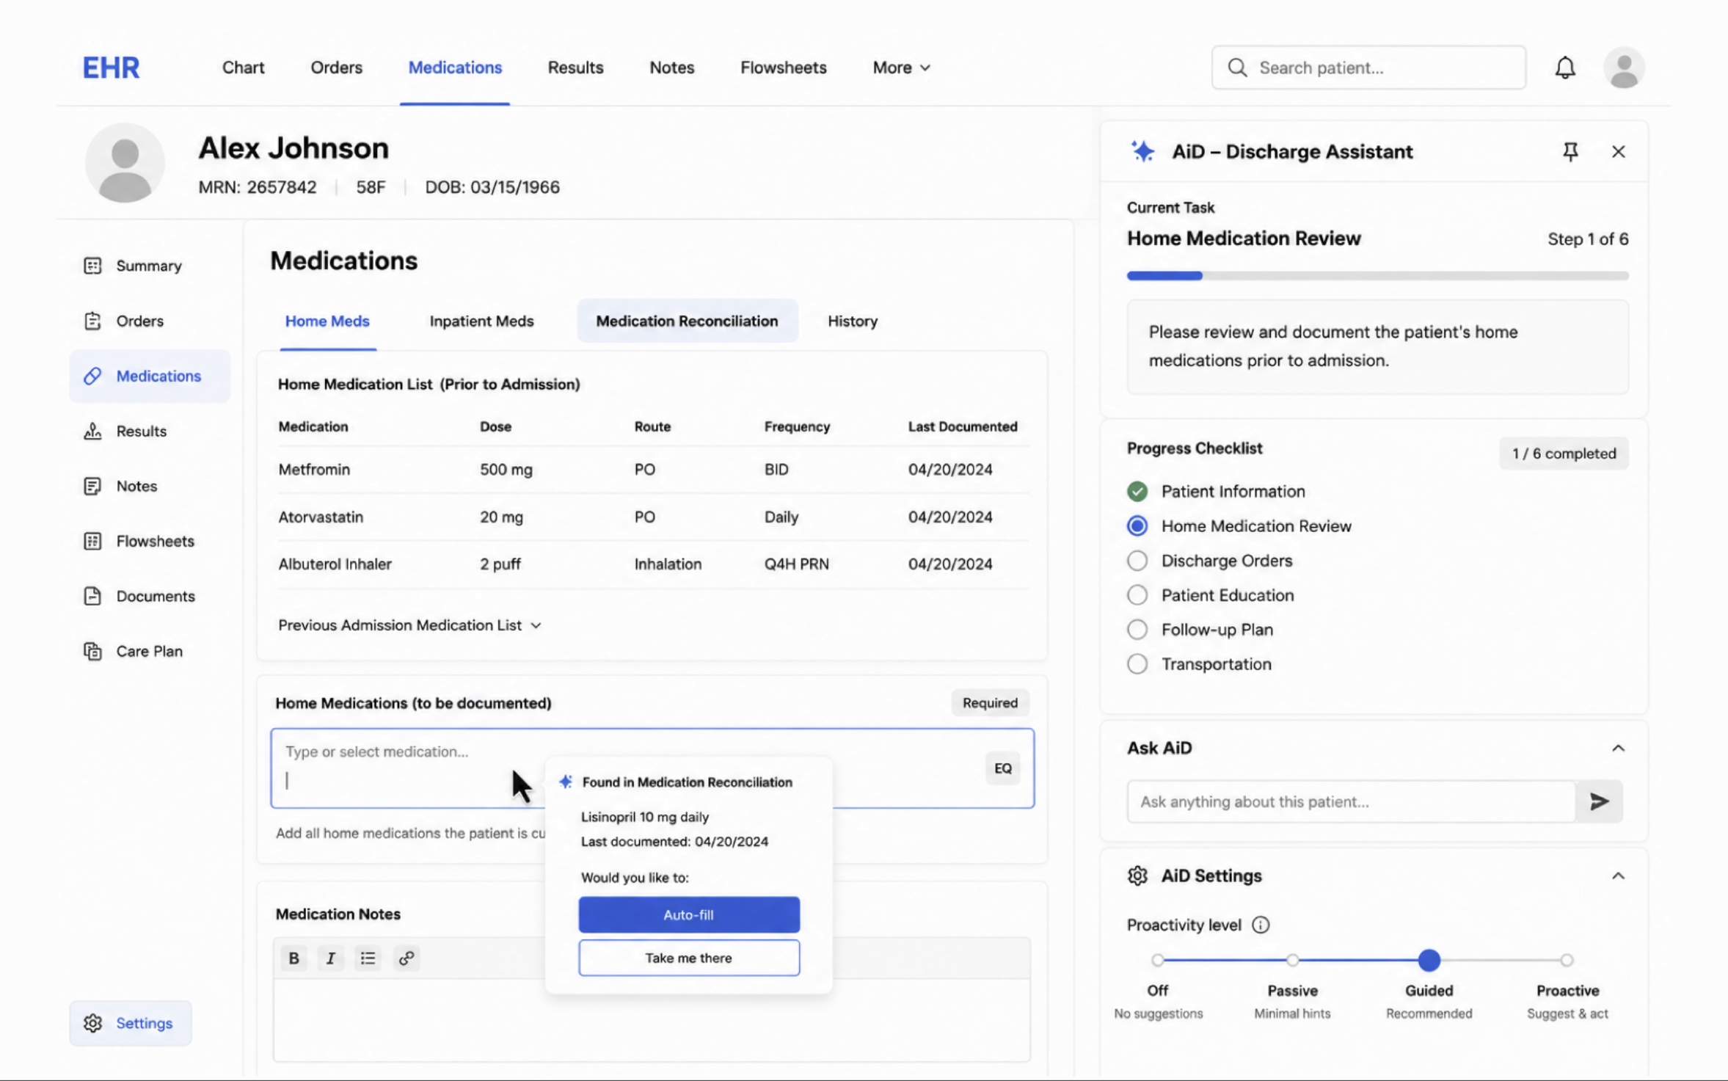Set proactivity level to Proactive
The image size is (1728, 1081).
click(1567, 959)
